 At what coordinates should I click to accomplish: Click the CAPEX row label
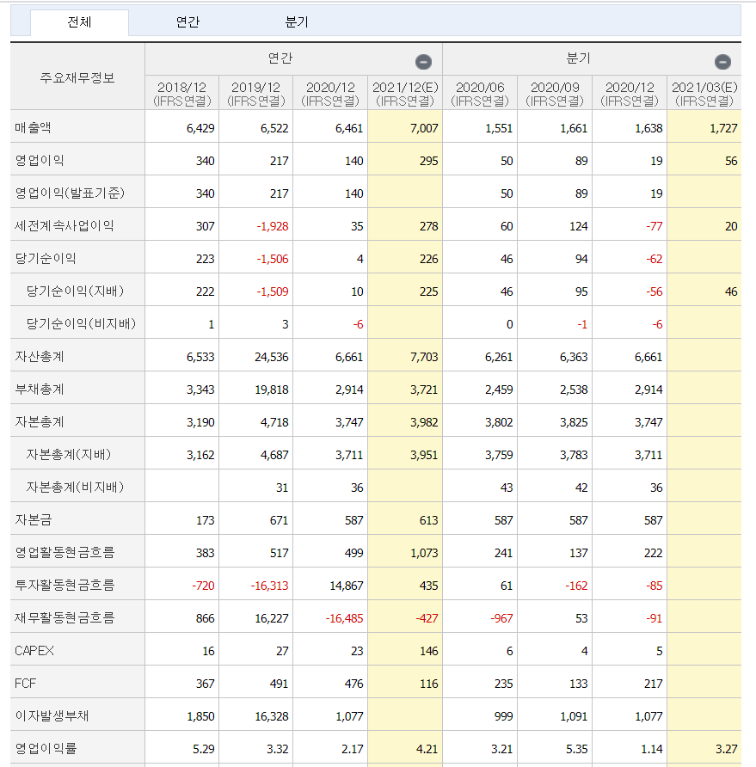pos(34,651)
